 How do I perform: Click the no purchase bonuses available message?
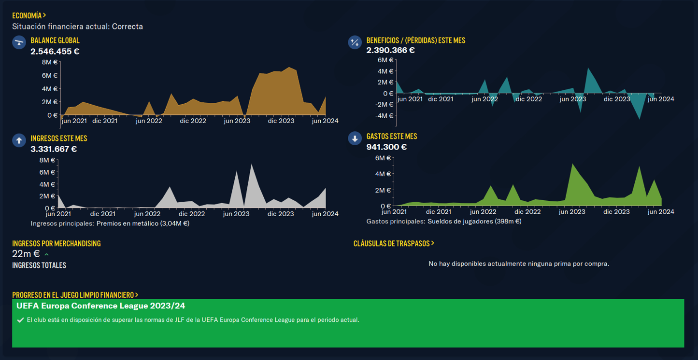point(519,263)
